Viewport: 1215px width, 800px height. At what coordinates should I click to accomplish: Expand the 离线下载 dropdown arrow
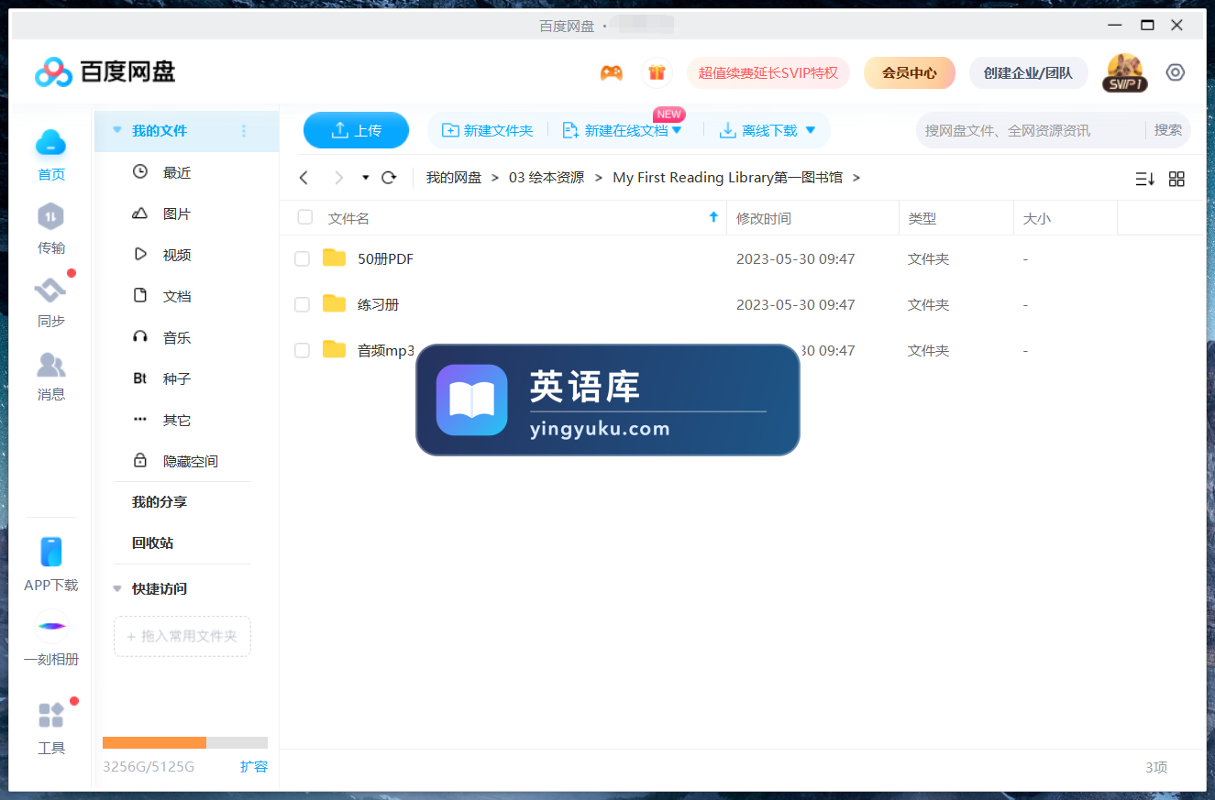810,131
